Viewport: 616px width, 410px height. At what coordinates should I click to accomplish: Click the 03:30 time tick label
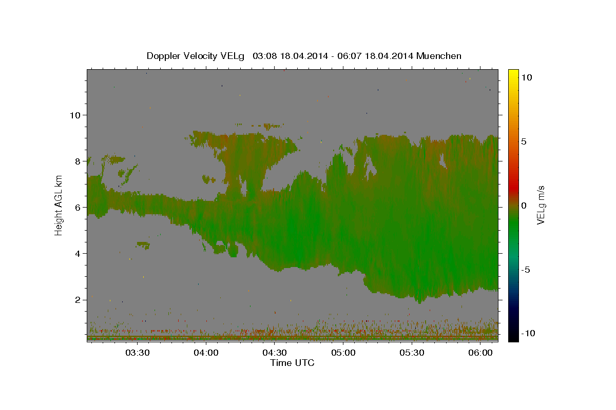click(x=138, y=353)
